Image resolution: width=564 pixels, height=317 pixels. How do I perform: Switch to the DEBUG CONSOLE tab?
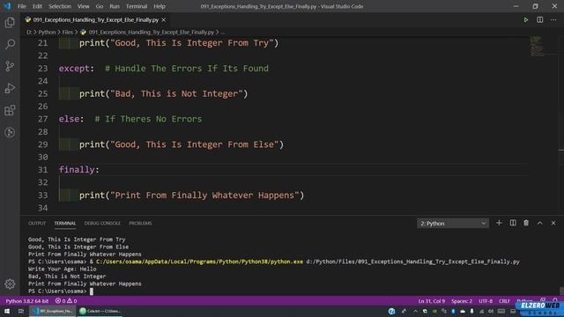click(x=102, y=223)
